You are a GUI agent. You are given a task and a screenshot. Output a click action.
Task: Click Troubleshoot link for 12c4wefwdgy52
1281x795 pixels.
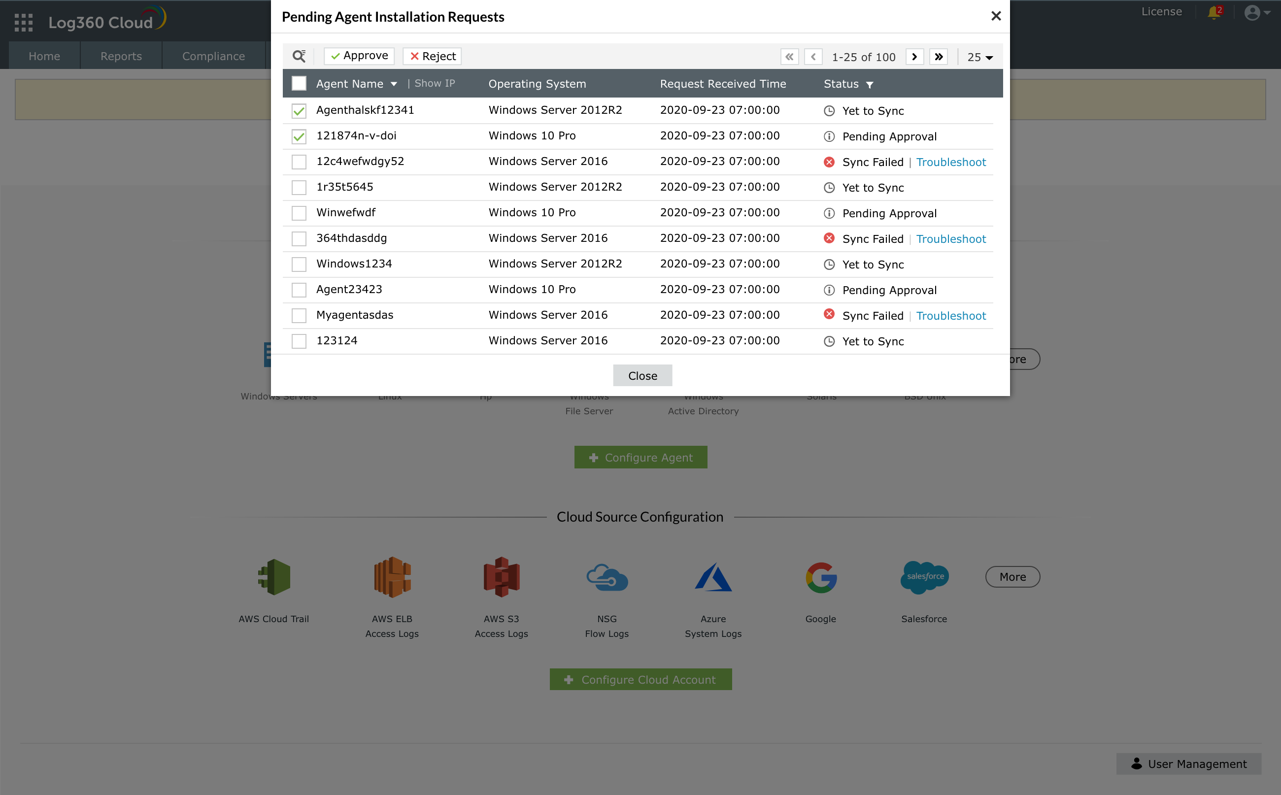[x=951, y=162]
